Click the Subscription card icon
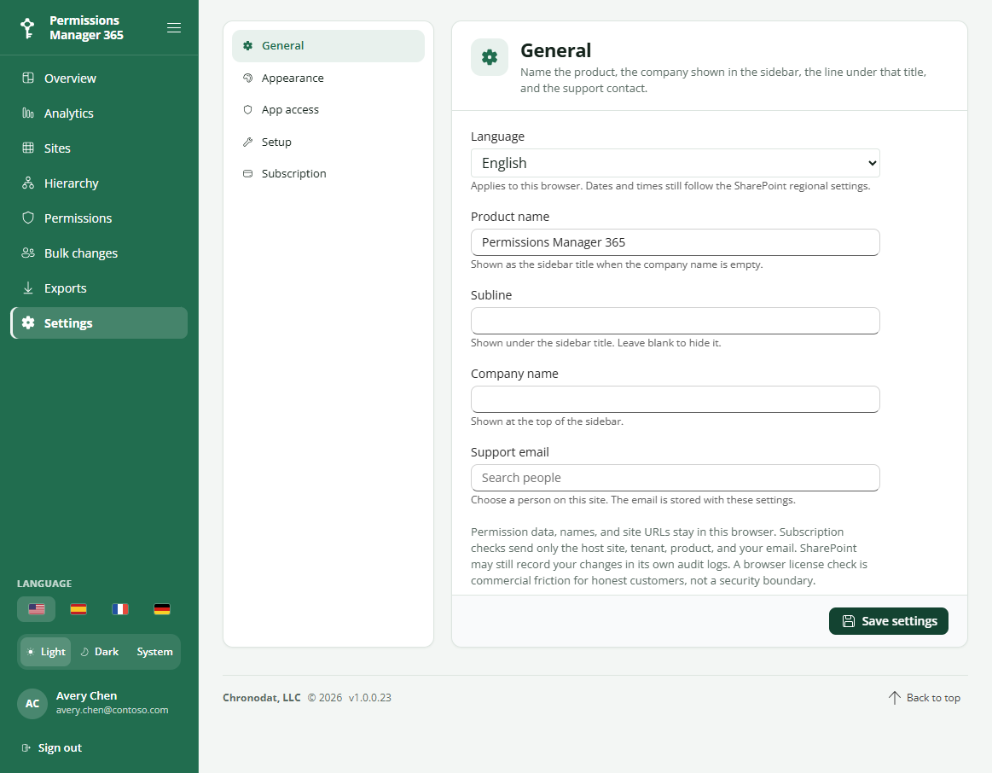The image size is (992, 773). pos(248,173)
